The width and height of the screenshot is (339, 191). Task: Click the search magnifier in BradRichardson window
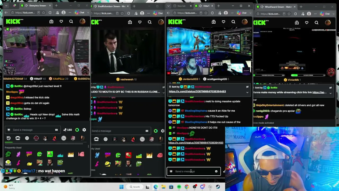coord(150,22)
